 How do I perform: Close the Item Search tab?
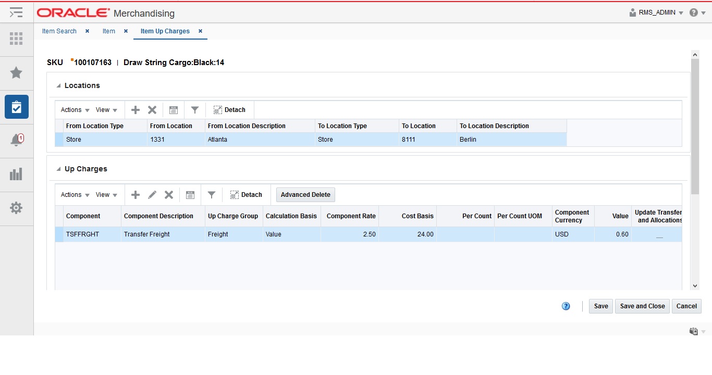pos(87,31)
